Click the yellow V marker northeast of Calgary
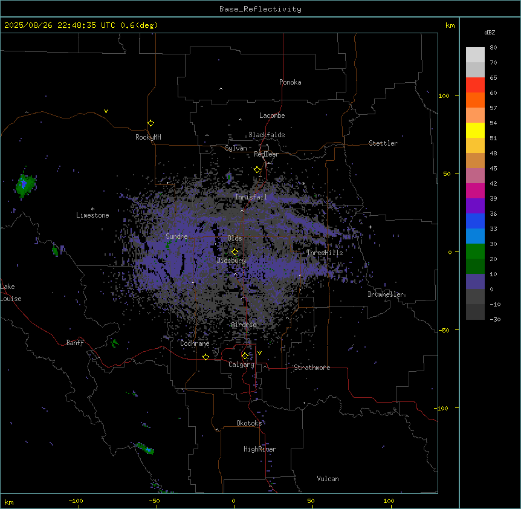The image size is (521, 509). click(x=259, y=353)
